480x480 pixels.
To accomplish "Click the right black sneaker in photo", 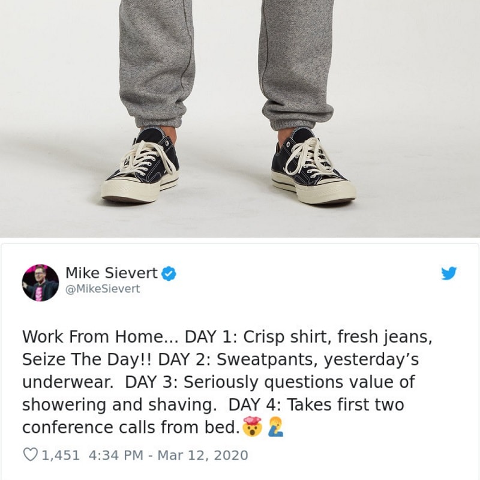I will (313, 166).
